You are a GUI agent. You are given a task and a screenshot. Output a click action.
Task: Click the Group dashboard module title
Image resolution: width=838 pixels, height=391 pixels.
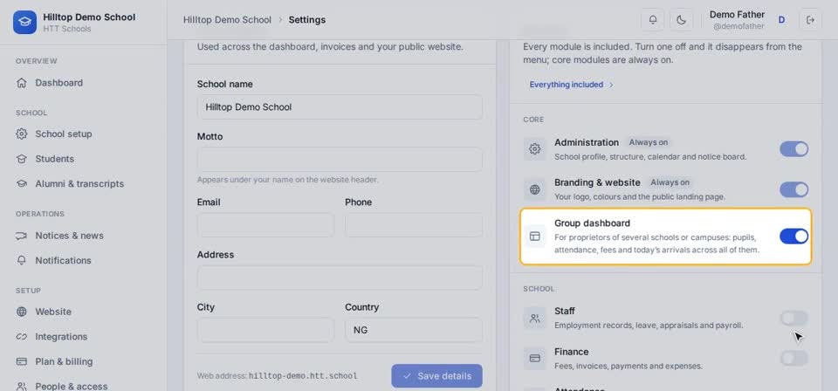pyautogui.click(x=592, y=223)
